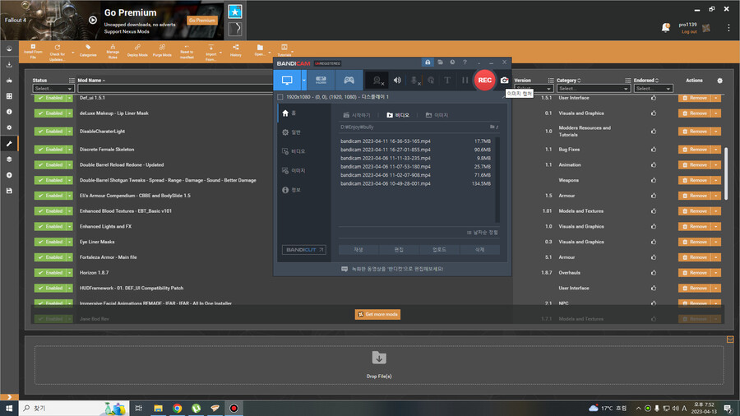740x416 pixels.
Task: Click Vortex Deploy Mods toolbar icon
Action: tap(137, 50)
